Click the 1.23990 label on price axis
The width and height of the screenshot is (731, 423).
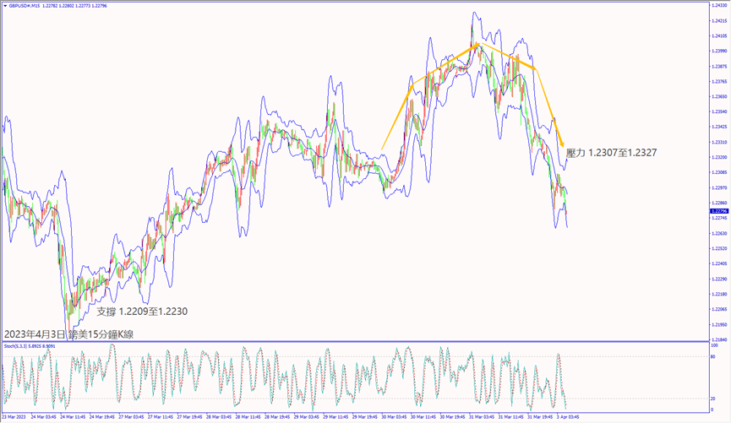click(x=717, y=51)
